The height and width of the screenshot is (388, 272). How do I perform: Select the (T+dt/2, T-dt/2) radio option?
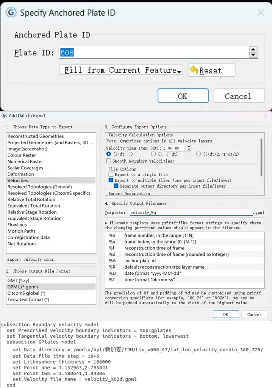(x=199, y=154)
